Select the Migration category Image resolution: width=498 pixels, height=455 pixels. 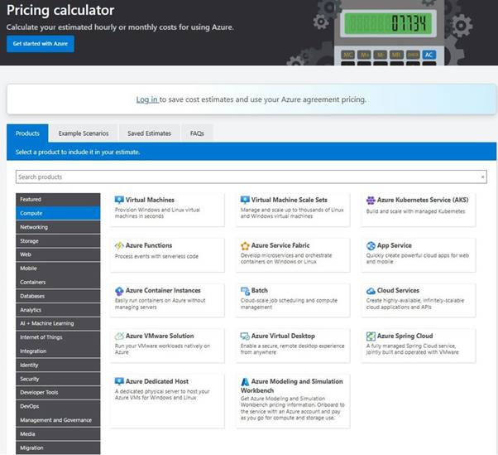coord(58,448)
